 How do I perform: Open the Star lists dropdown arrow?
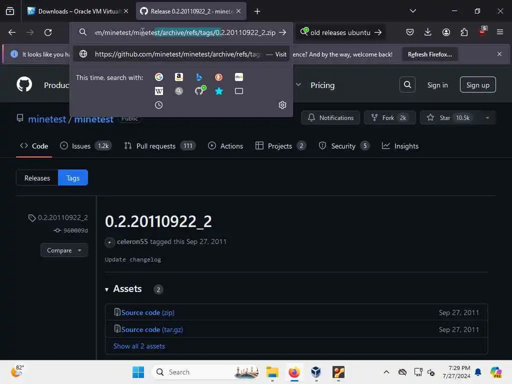[487, 118]
